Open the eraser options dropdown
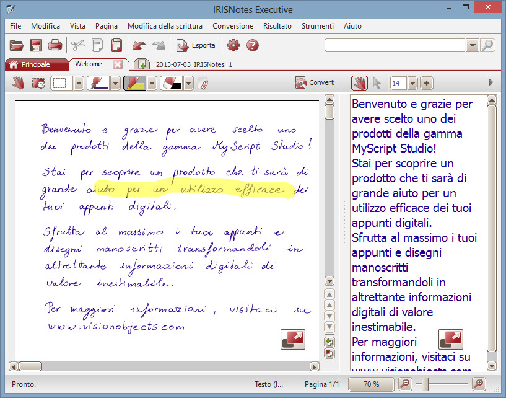506x398 pixels. point(188,83)
